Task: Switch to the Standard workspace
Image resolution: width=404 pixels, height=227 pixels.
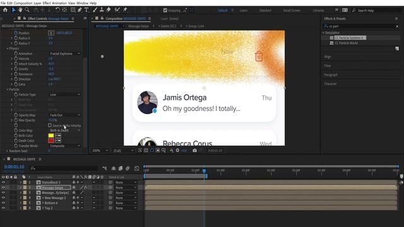Action: pos(265,11)
